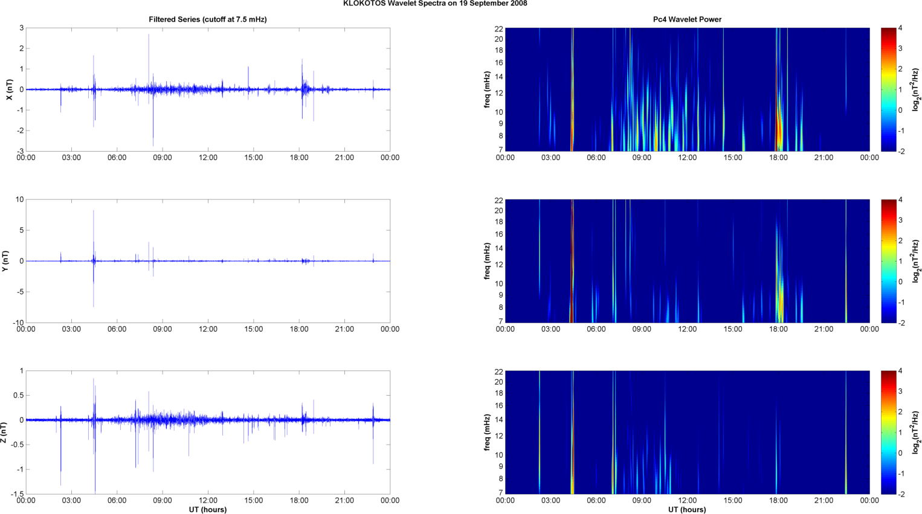Viewport: 922px width, 514px height.
Task: Pick the bottom wavelet plot's colorbar
Action: click(888, 432)
